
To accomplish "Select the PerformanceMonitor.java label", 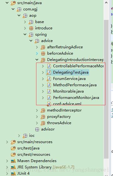I will pos(76,98).
